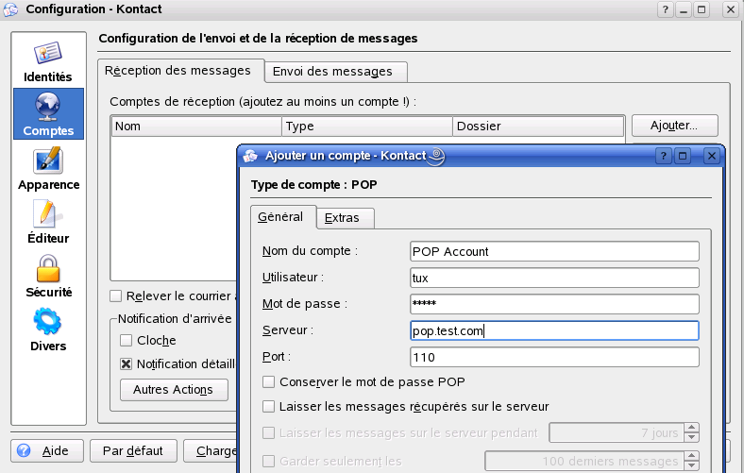The width and height of the screenshot is (744, 473).
Task: Click the Ajouter... button
Action: (674, 126)
